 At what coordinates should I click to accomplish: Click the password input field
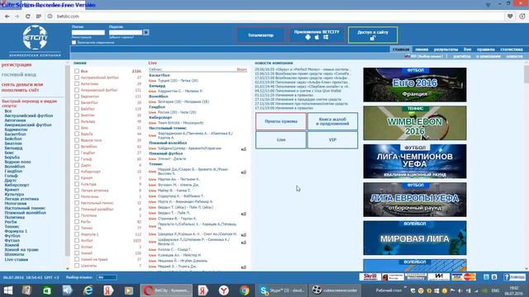(126, 32)
